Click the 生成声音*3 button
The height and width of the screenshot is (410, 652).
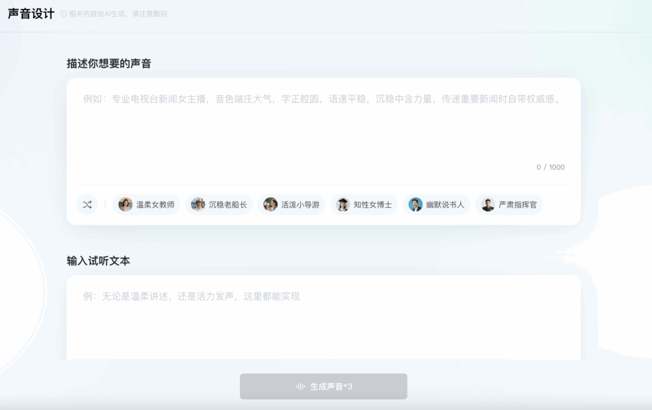point(323,386)
